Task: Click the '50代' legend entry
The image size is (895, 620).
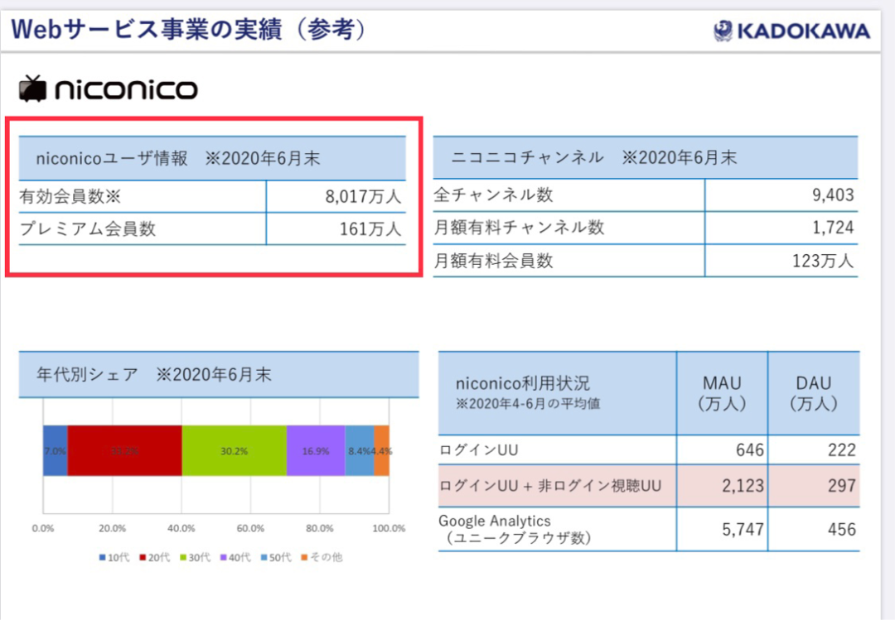Action: click(x=276, y=557)
